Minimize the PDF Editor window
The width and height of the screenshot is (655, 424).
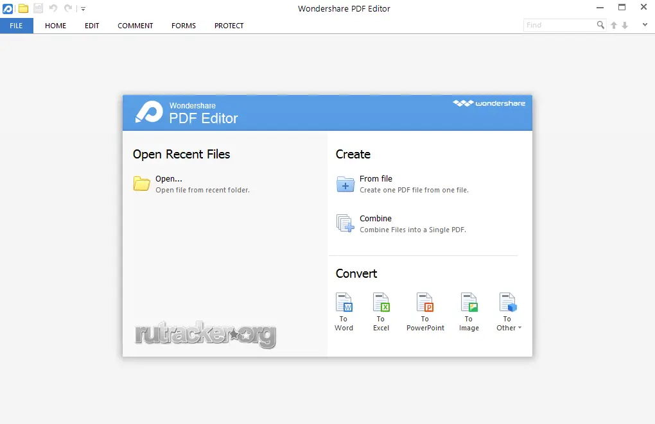point(600,8)
